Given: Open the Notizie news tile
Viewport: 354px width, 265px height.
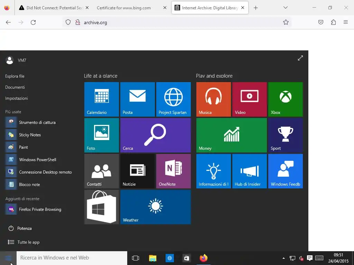Looking at the screenshot, I should (x=137, y=171).
